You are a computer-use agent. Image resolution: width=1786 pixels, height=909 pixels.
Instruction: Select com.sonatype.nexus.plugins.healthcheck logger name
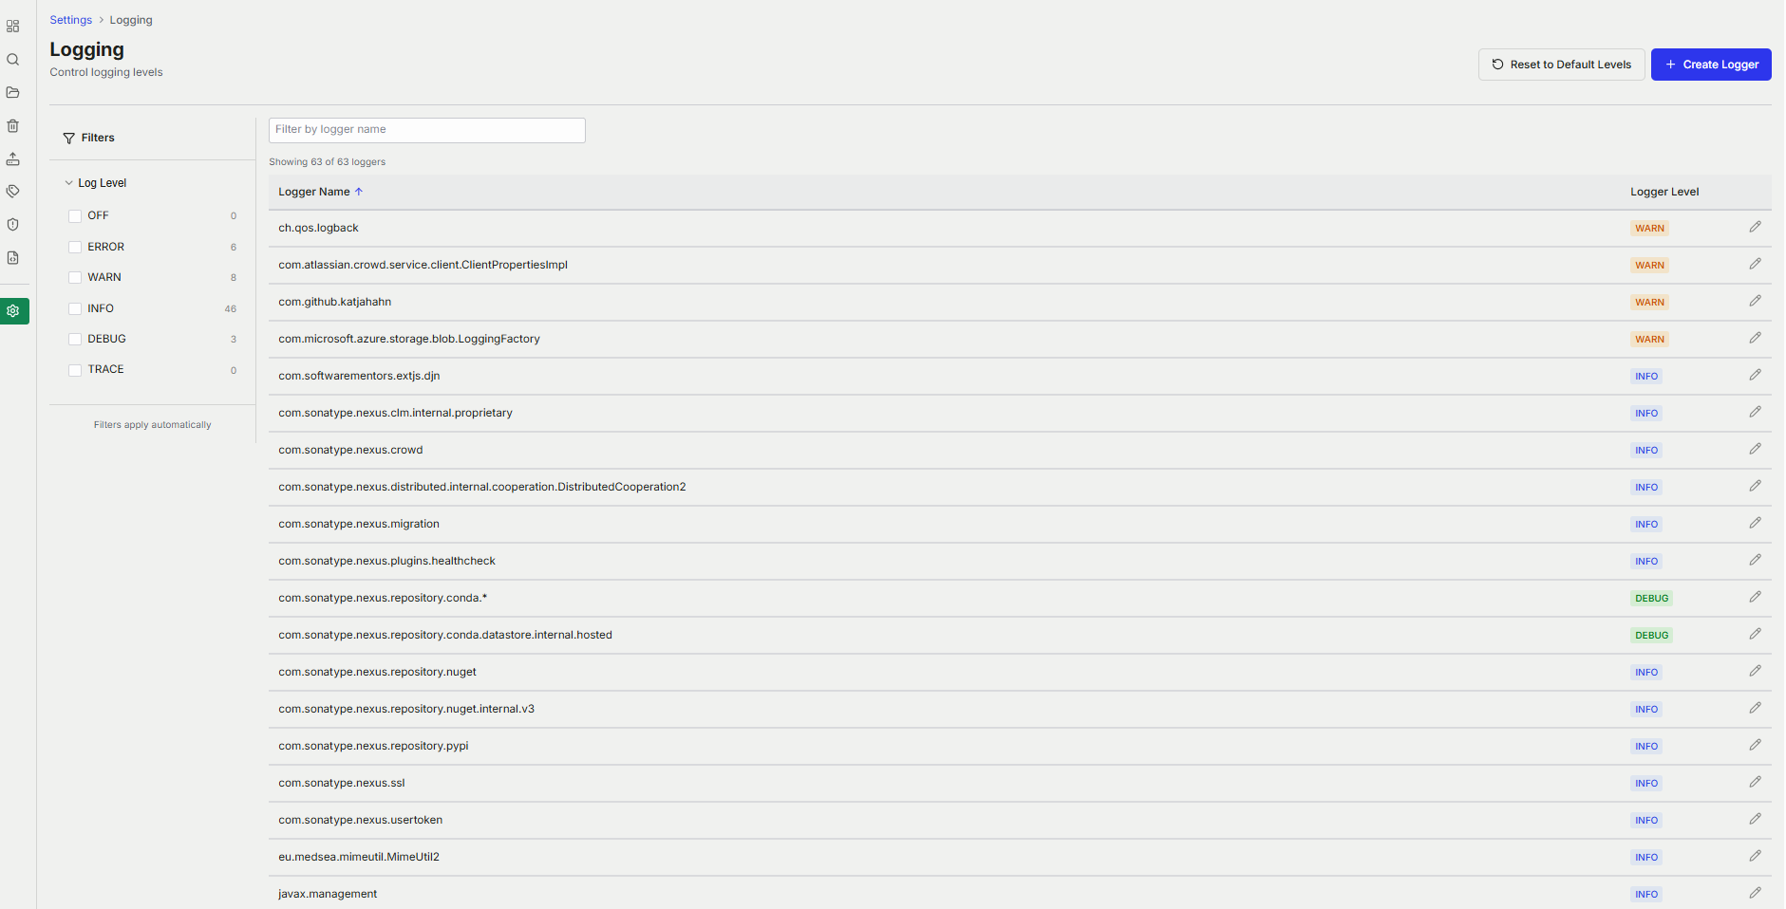click(x=386, y=561)
